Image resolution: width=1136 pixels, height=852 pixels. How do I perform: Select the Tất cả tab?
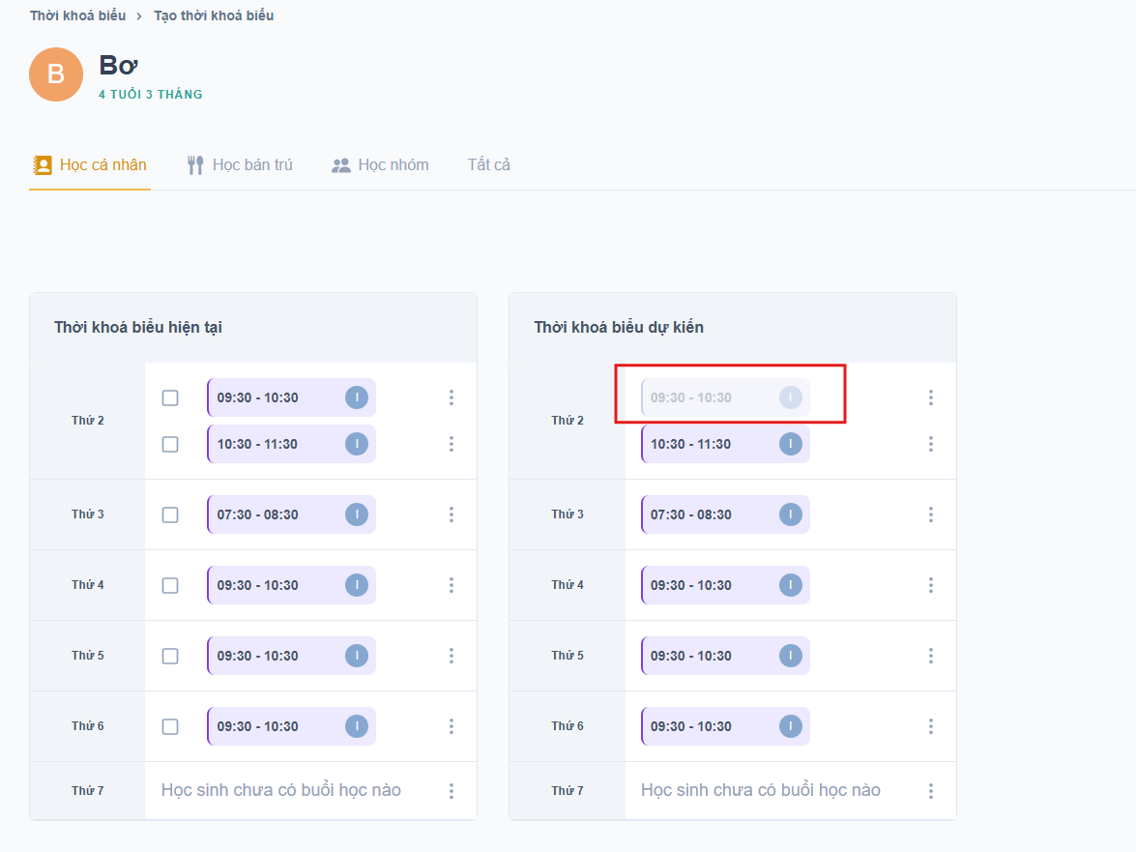pos(489,165)
